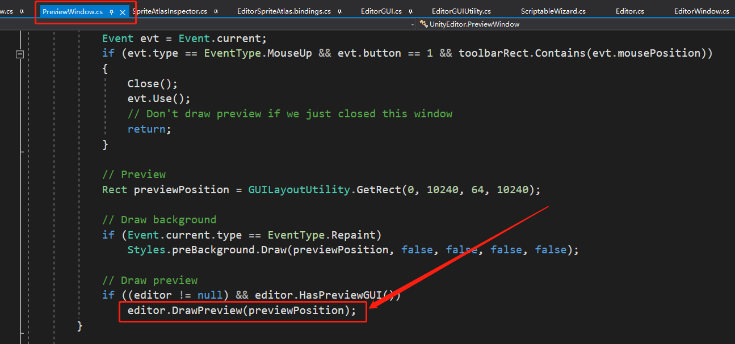Pin toggle on PreviewWindow.cs tab
This screenshot has width=735, height=344.
pyautogui.click(x=112, y=12)
